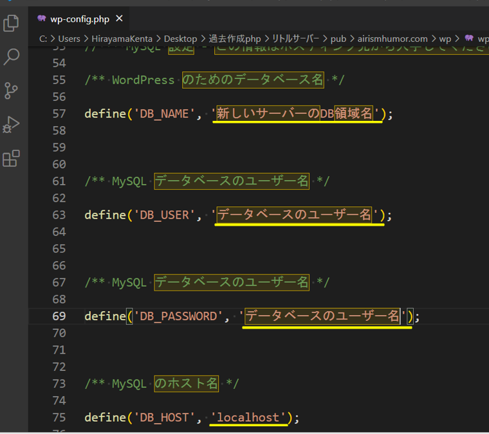This screenshot has height=434, width=489.
Task: Close the wp-config.php tab
Action: (119, 19)
